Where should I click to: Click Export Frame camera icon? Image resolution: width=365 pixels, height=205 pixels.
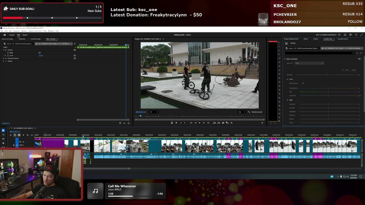click(x=223, y=123)
